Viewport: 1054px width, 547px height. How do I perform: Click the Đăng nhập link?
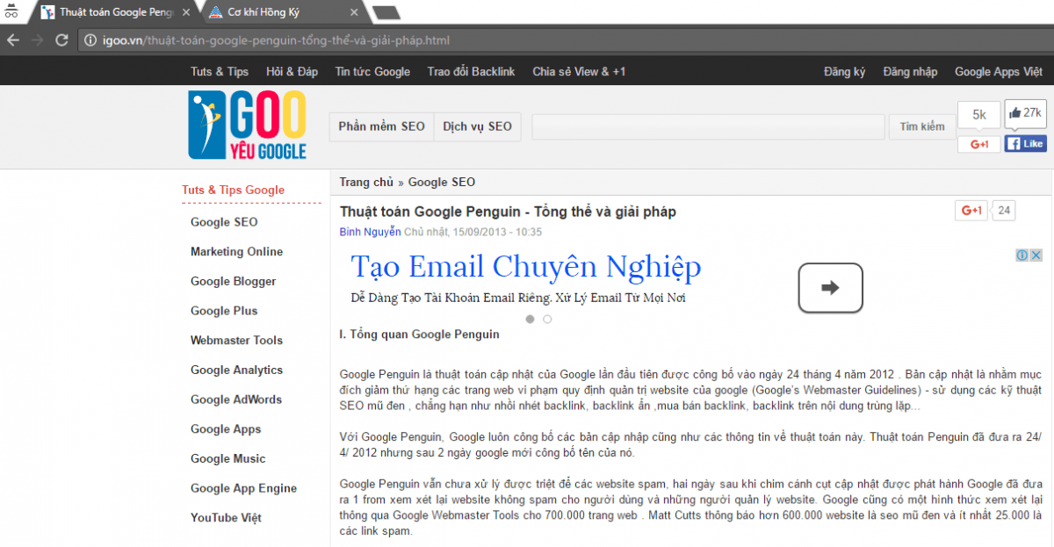910,72
